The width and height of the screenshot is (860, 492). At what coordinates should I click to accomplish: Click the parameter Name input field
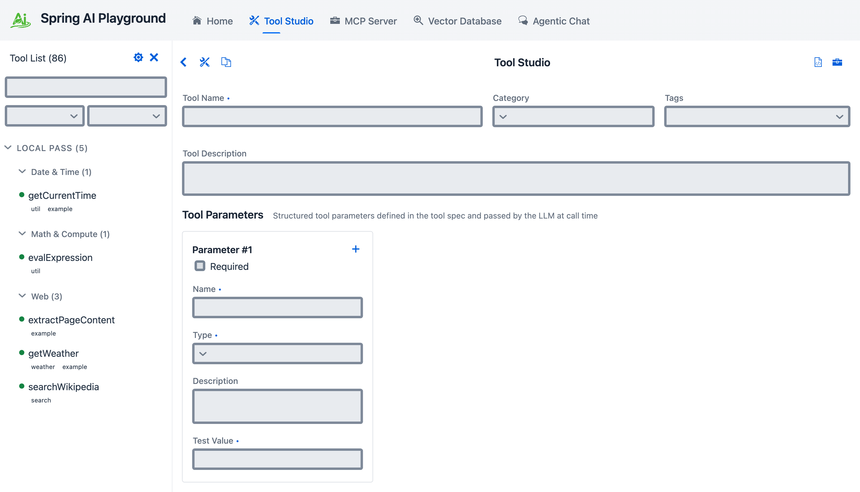277,307
